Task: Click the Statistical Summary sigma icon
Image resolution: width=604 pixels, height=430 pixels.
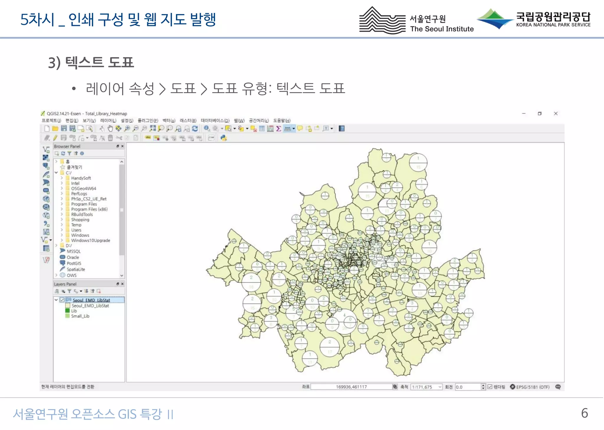Action: 278,128
